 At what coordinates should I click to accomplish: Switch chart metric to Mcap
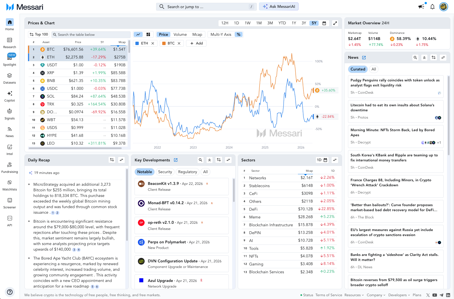pos(197,34)
